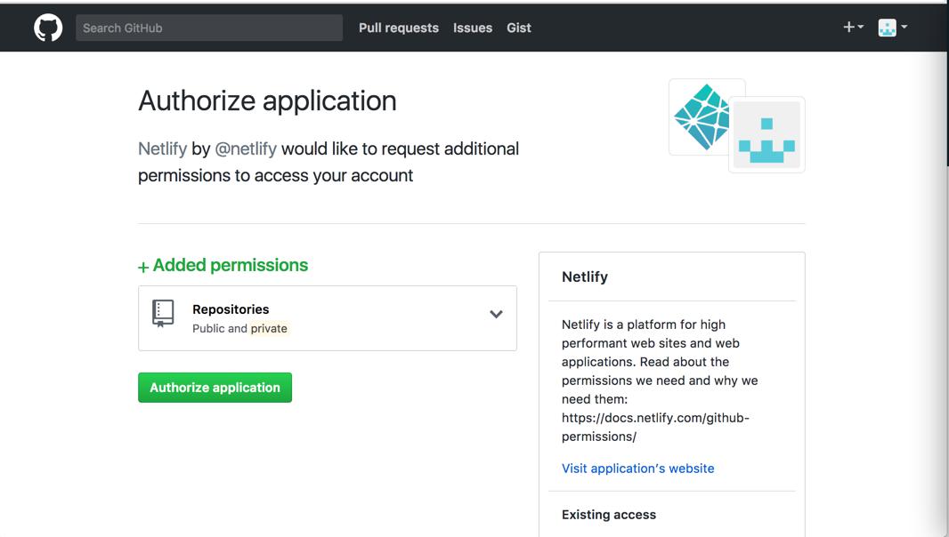The image size is (949, 537).
Task: Click the Authorize application button
Action: coord(215,387)
